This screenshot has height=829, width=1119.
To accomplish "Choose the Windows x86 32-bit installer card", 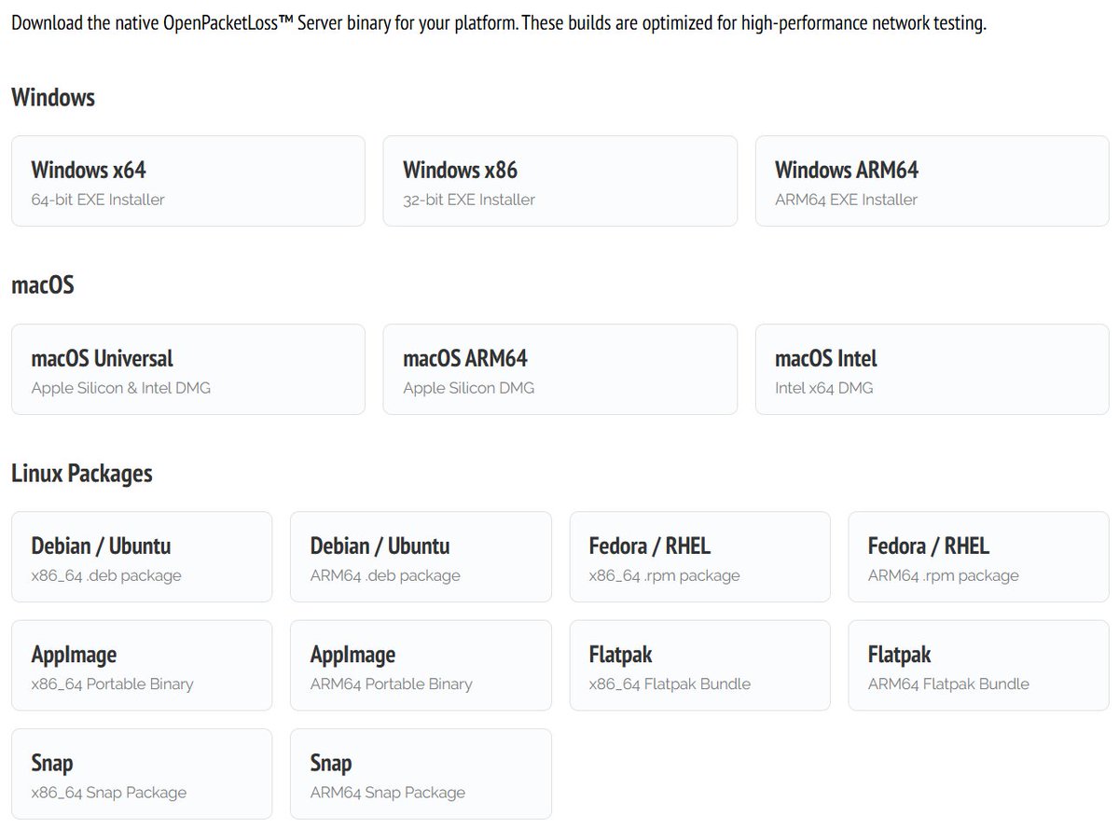I will click(559, 181).
